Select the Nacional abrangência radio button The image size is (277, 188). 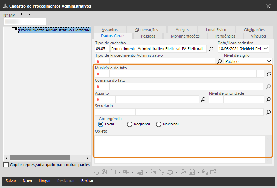point(159,124)
